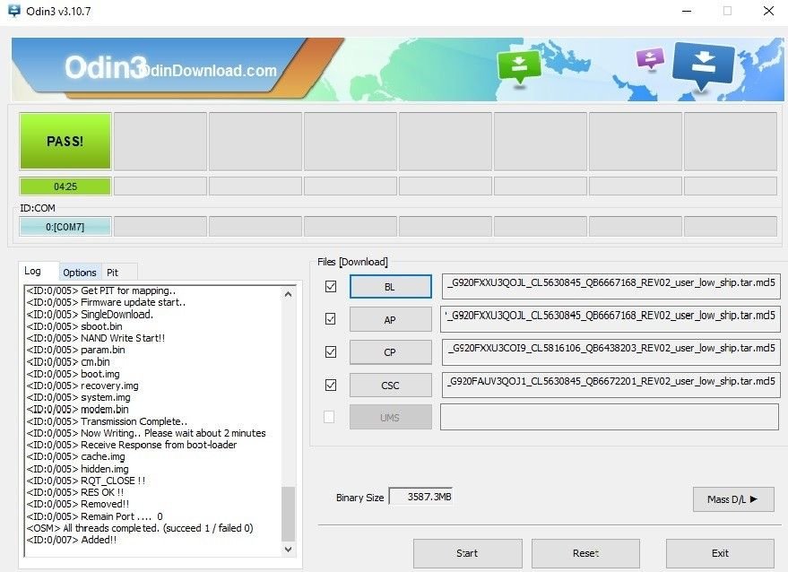Browse for a BL firmware file
This screenshot has width=788, height=572.
point(390,287)
